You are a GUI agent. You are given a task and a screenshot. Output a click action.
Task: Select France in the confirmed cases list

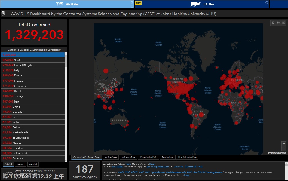click(33, 81)
